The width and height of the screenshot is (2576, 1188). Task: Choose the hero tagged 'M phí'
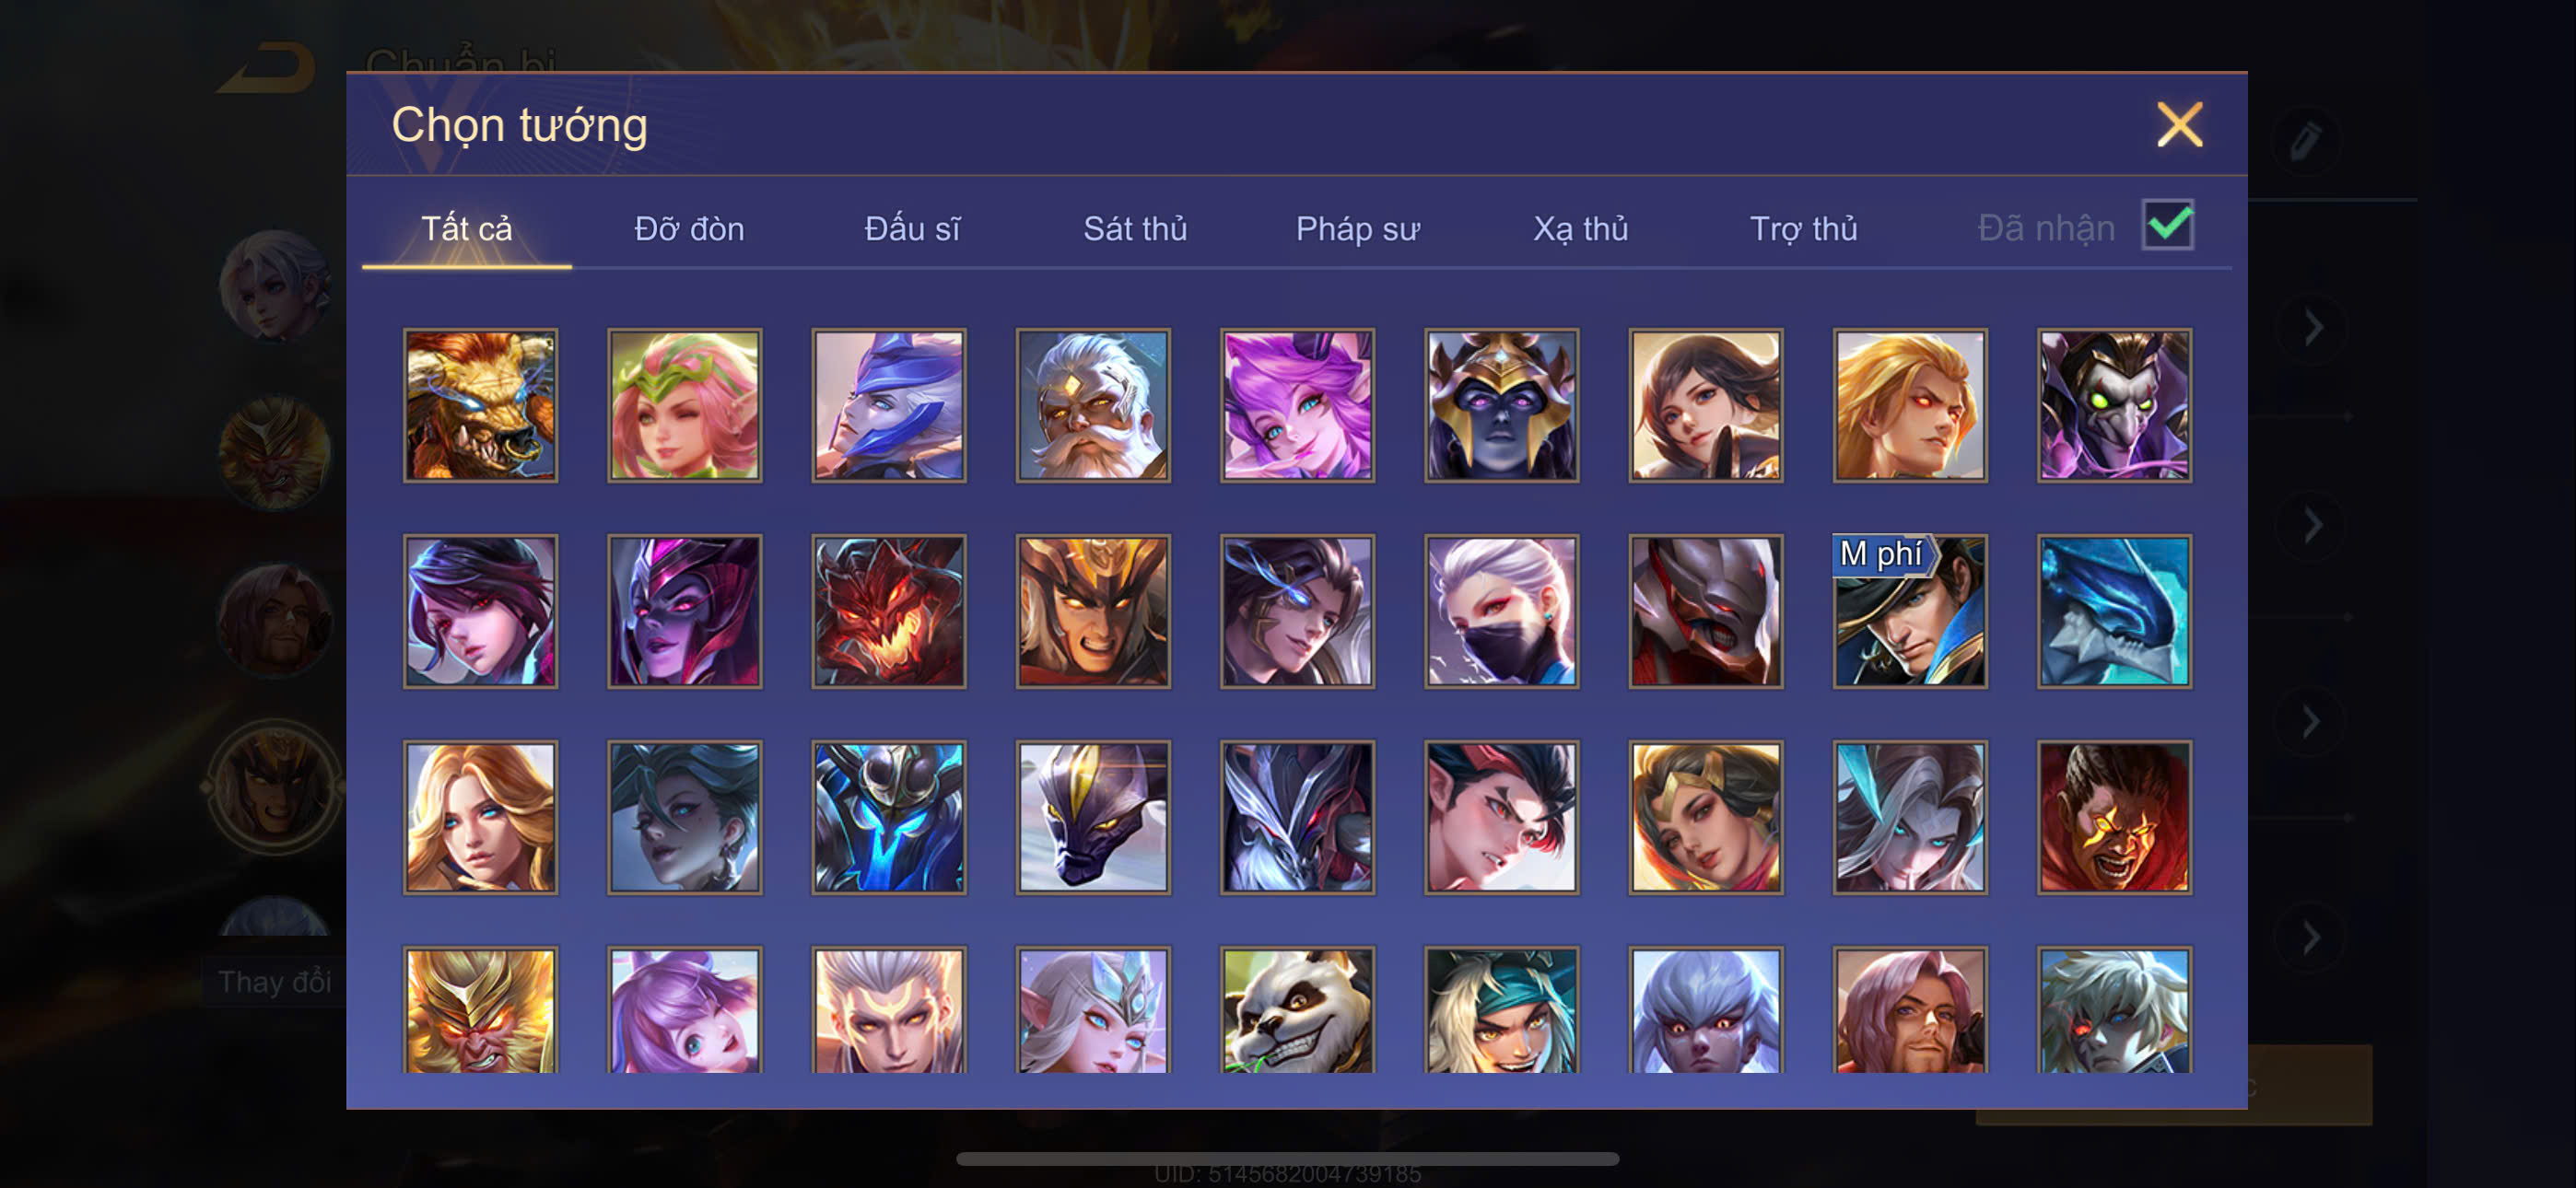click(x=1909, y=611)
